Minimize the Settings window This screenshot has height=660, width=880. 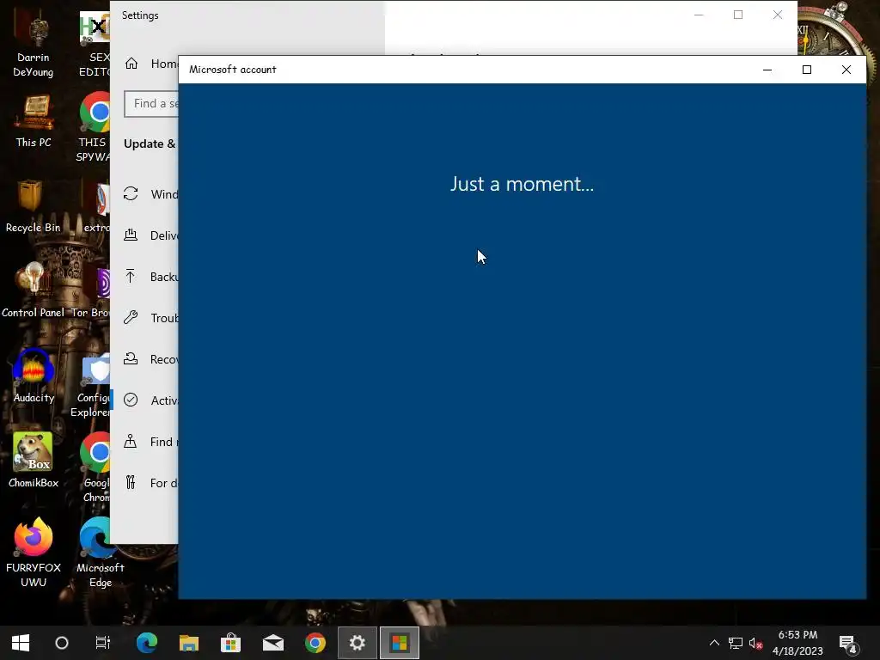tap(699, 15)
